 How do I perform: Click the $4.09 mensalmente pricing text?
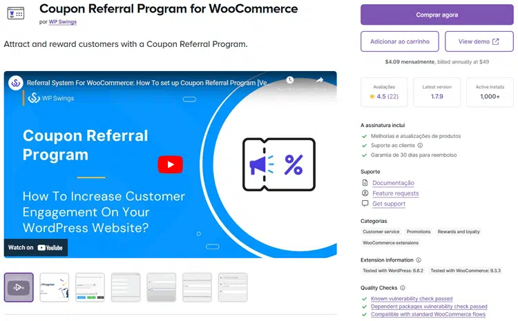point(410,61)
